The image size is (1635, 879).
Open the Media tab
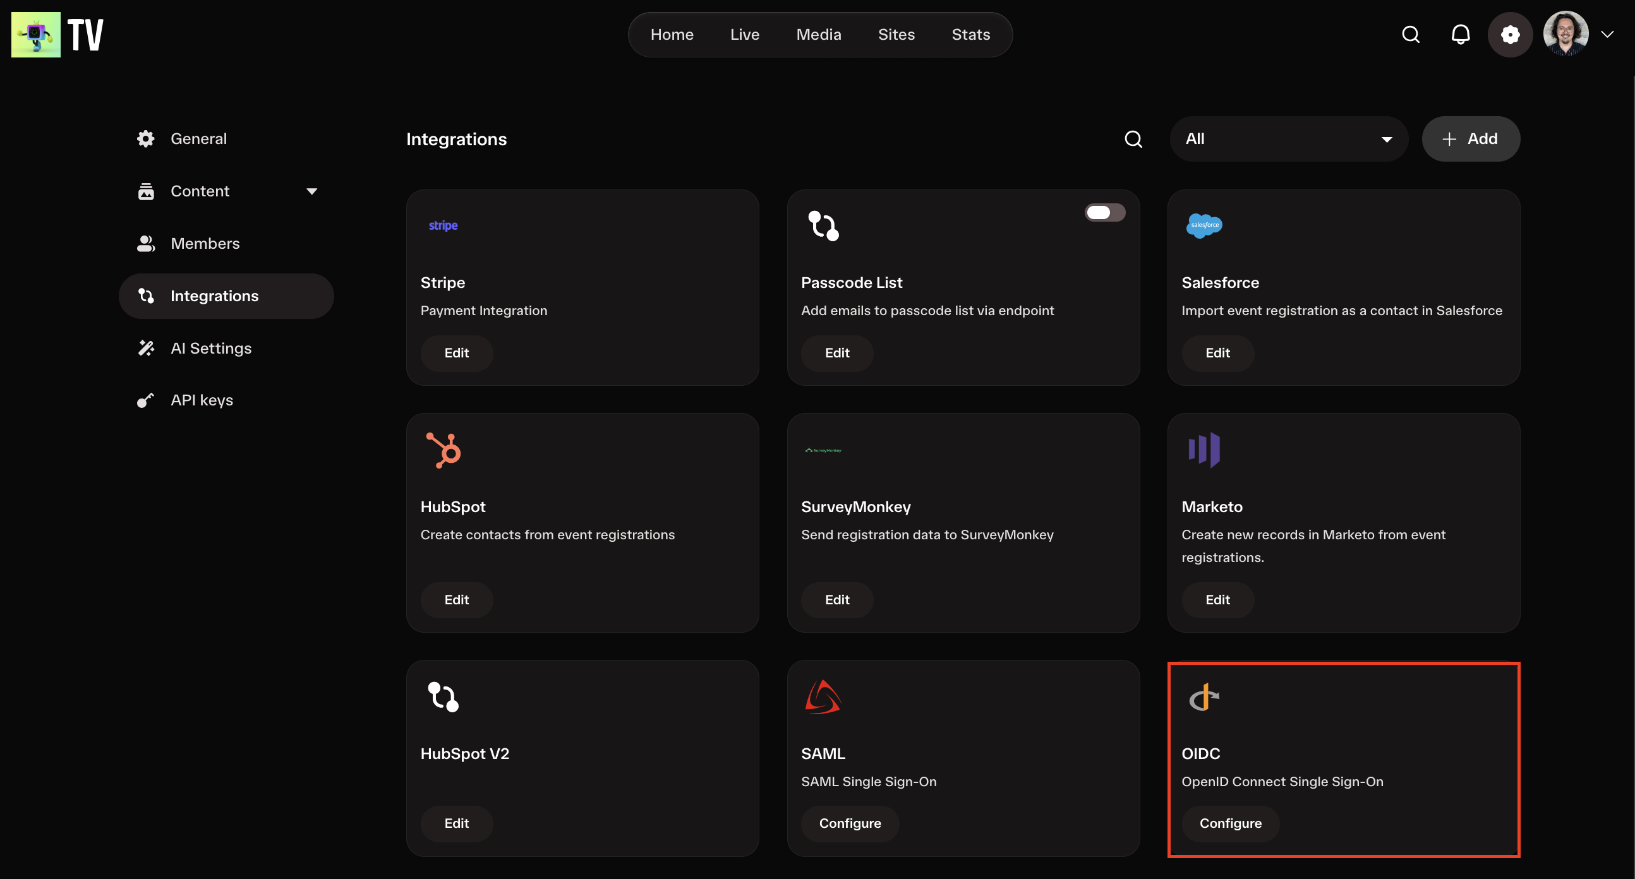pos(819,35)
